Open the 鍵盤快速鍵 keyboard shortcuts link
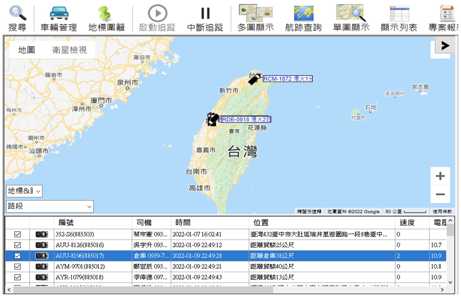The width and height of the screenshot is (461, 298). pos(309,211)
